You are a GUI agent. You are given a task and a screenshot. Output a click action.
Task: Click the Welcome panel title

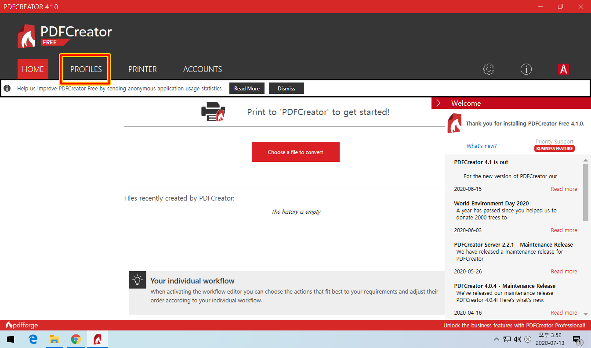click(x=466, y=103)
